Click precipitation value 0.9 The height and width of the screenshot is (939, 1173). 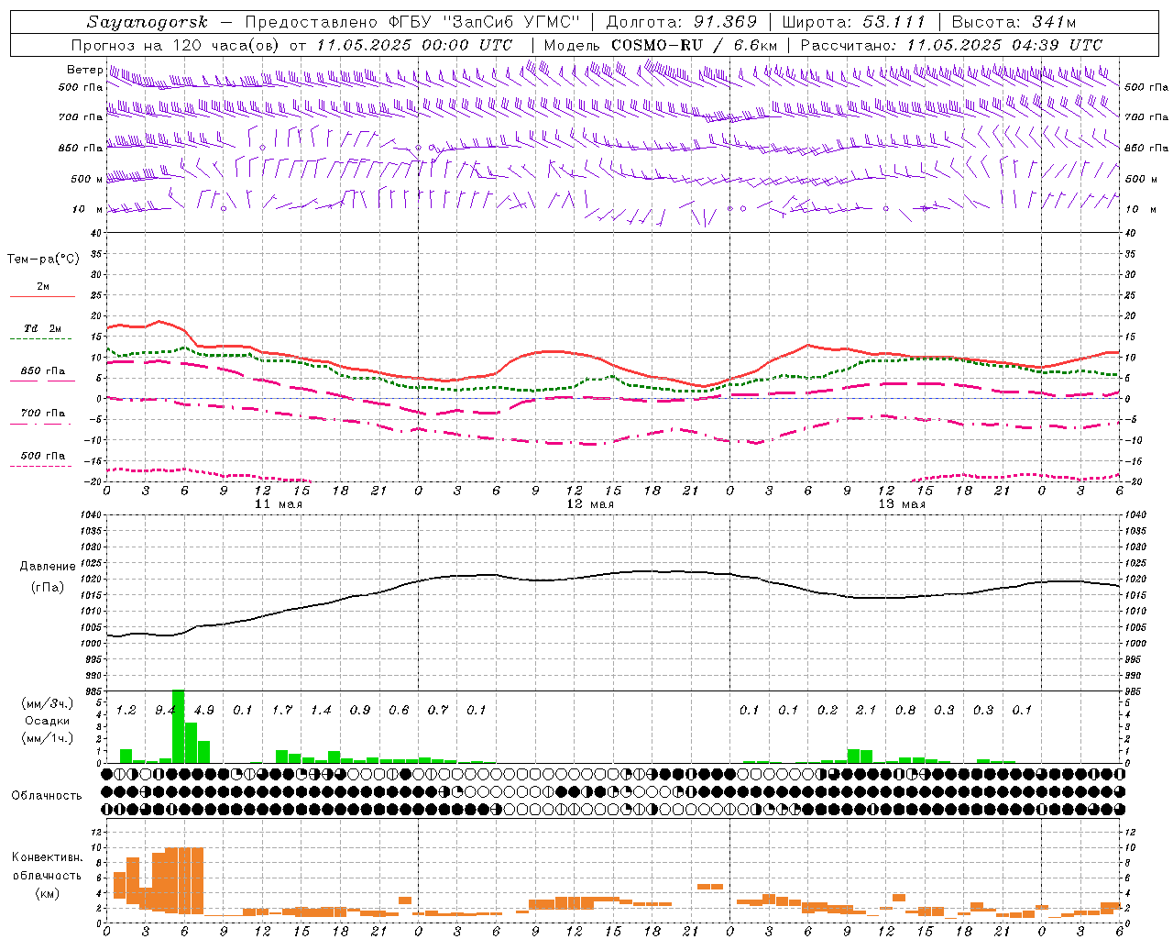360,710
